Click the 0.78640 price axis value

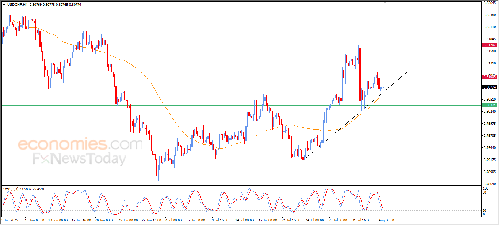[x=490, y=184]
